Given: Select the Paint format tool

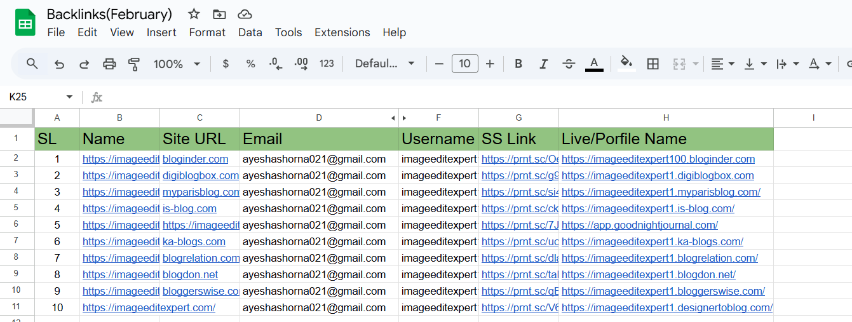Looking at the screenshot, I should click(x=134, y=64).
